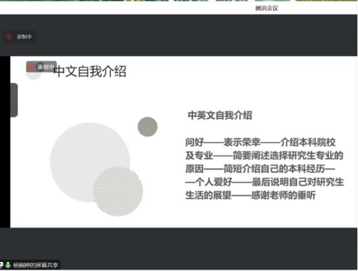The width and height of the screenshot is (358, 271).
Task: Click the green microphone icon
Action: (8, 265)
